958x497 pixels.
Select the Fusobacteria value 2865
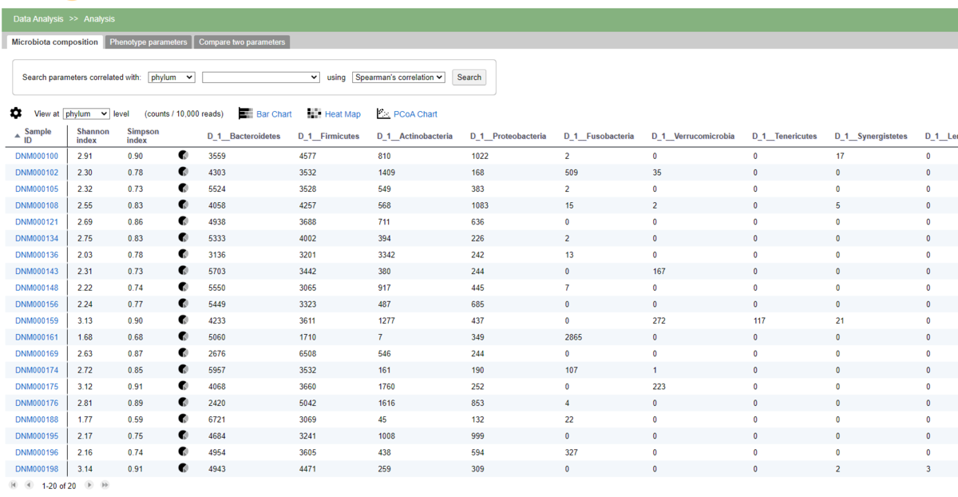573,337
